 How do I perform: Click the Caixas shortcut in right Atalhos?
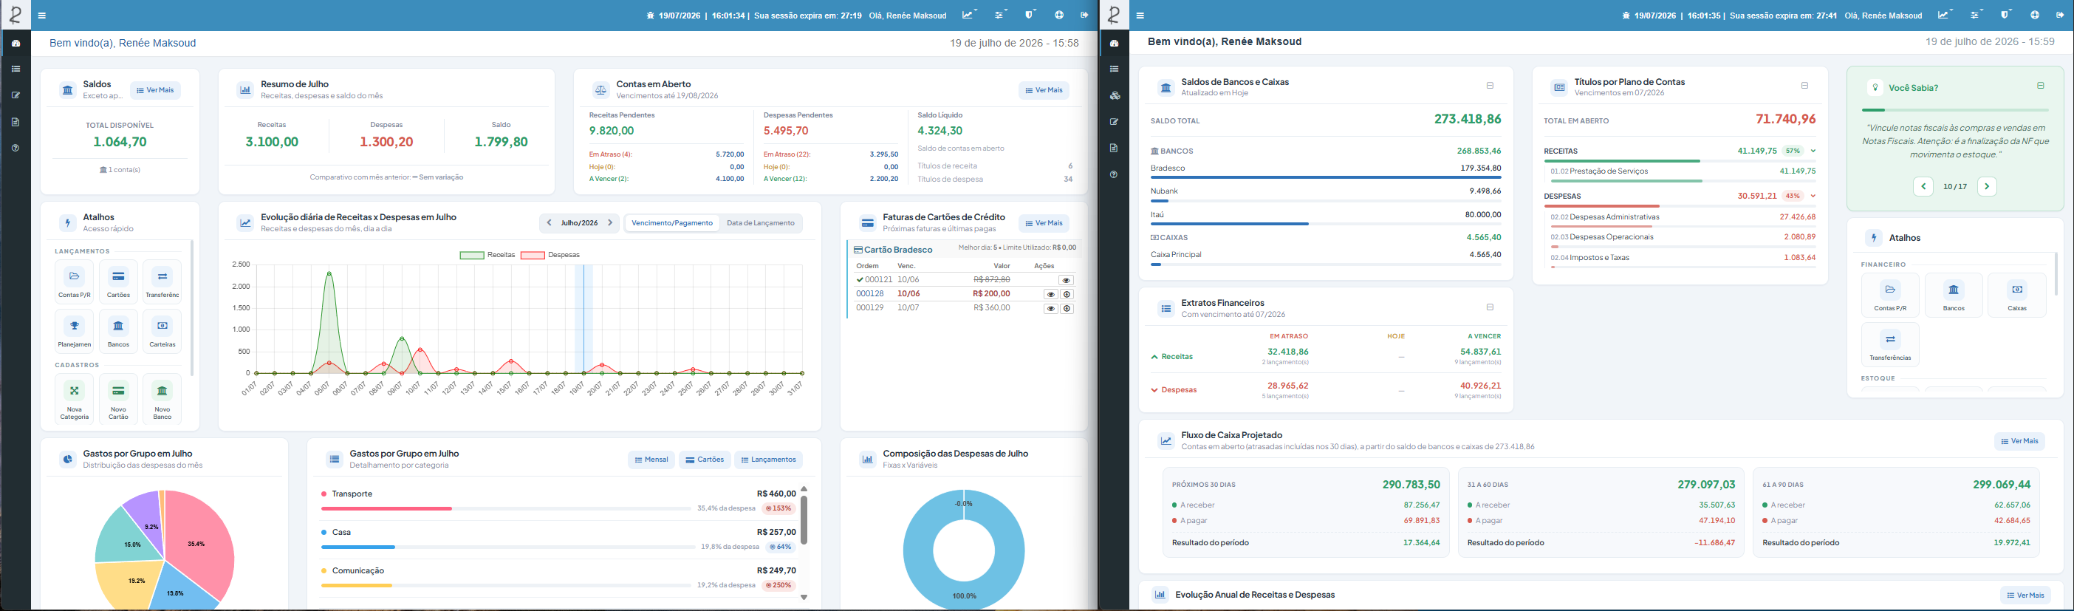2016,295
